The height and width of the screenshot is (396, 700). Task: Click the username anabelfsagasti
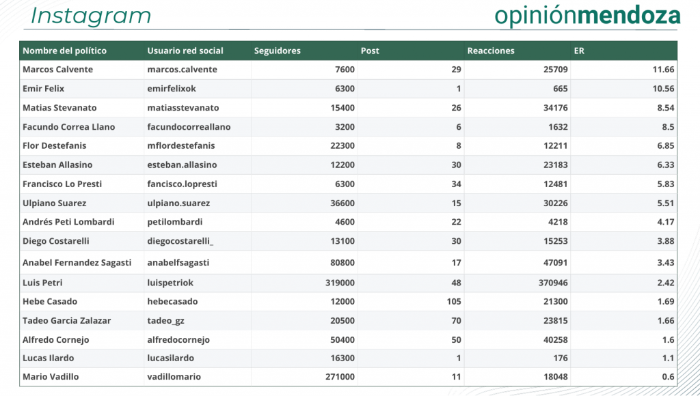[x=178, y=263]
